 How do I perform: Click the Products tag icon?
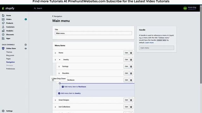[3, 23]
